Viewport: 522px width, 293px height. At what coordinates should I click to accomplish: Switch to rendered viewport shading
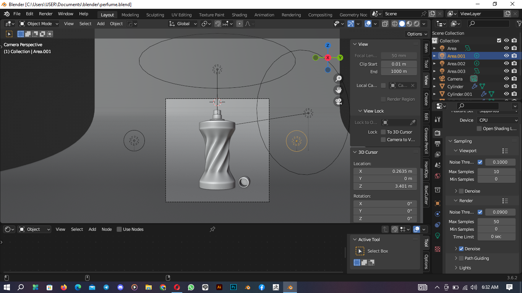[x=417, y=24]
